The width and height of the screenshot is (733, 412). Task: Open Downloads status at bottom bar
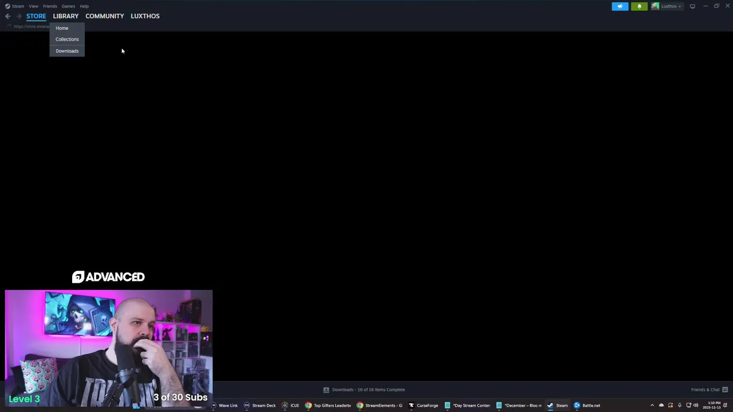tap(368, 390)
